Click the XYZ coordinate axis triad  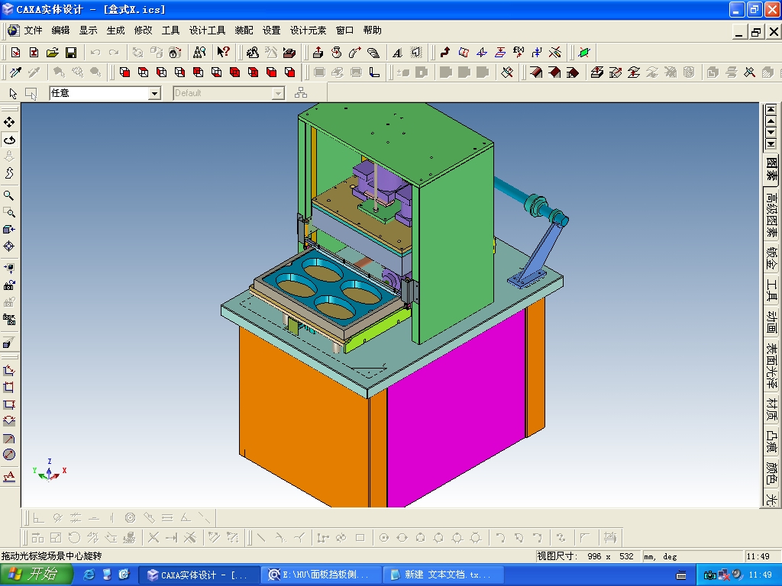pyautogui.click(x=49, y=470)
